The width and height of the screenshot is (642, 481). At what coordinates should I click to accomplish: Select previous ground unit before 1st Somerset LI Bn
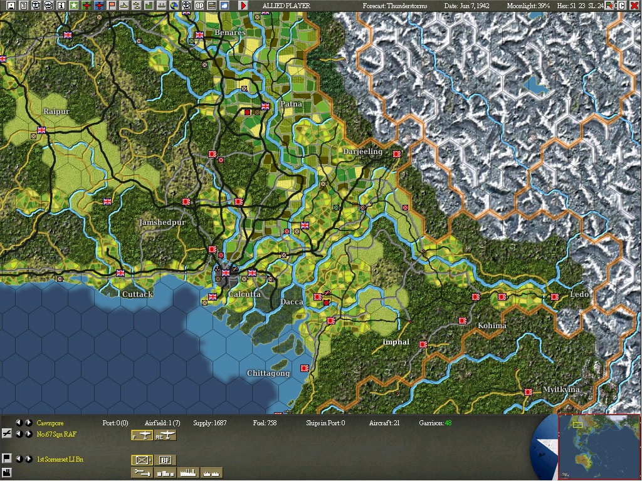[x=19, y=459]
